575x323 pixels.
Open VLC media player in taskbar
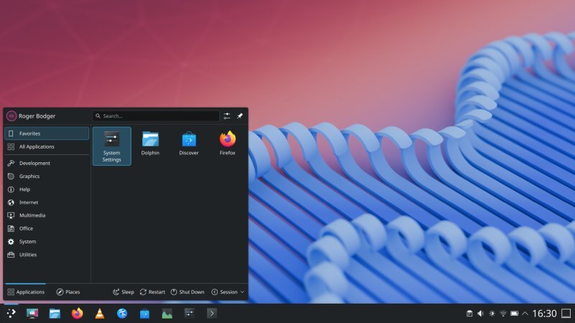99,314
